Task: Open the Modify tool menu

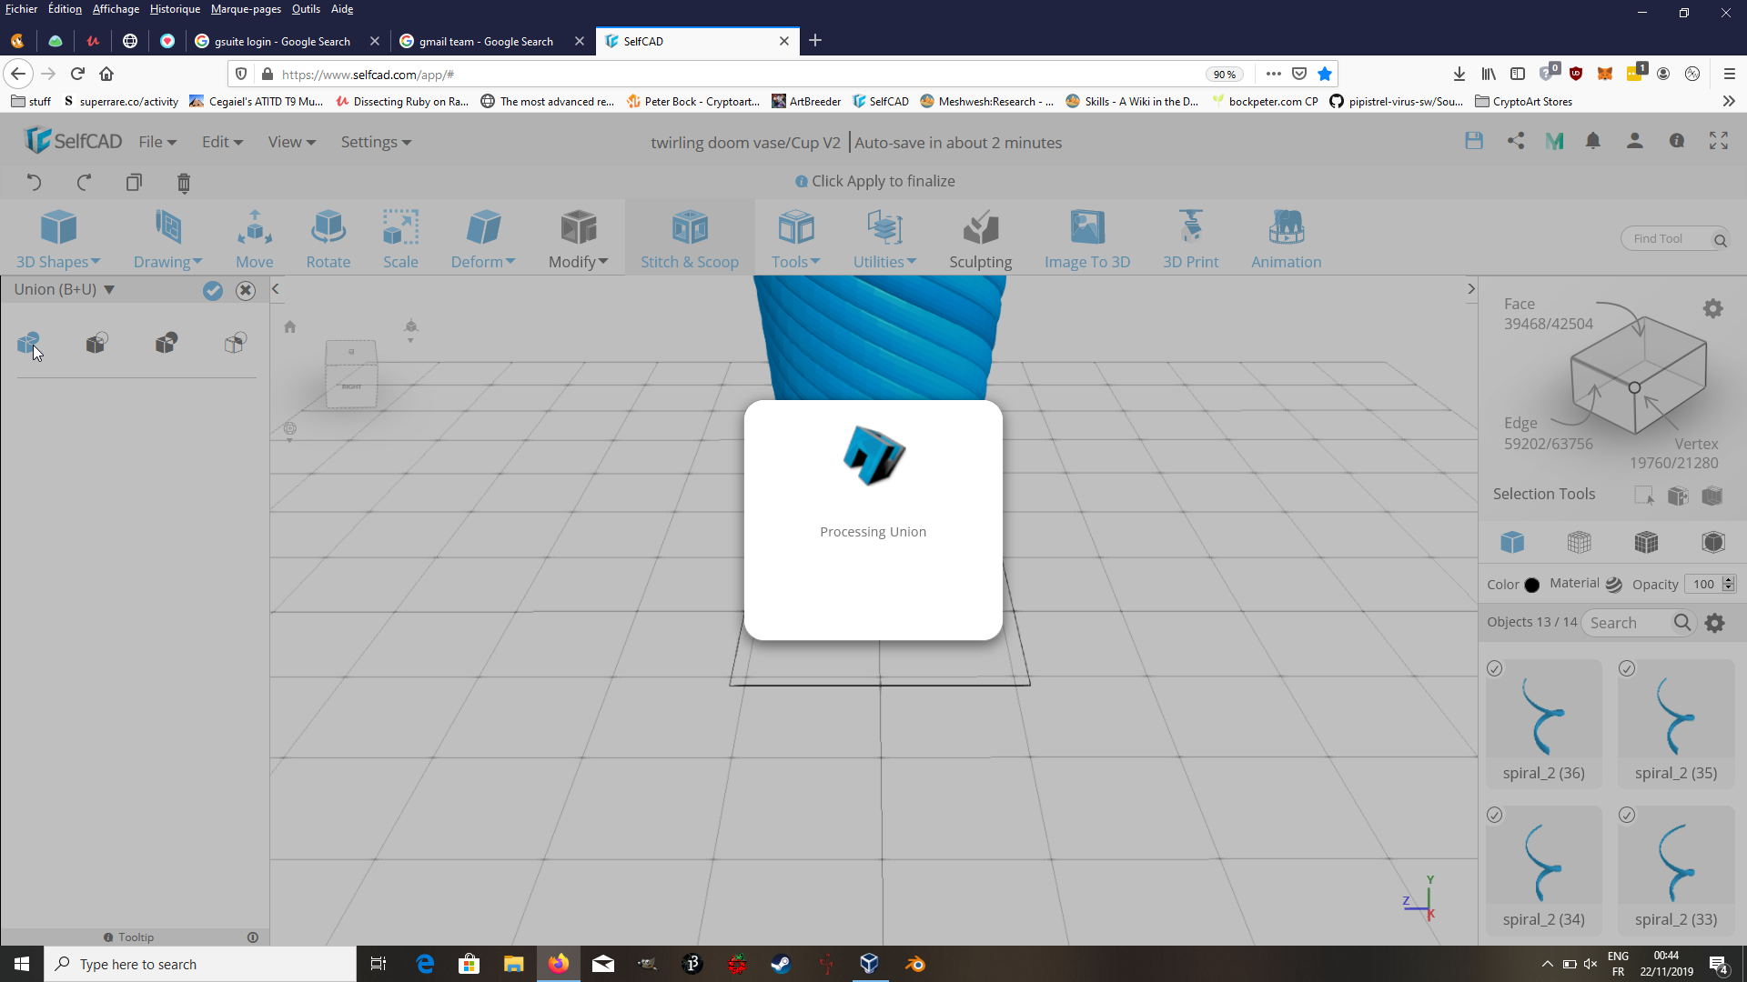Action: pos(579,239)
